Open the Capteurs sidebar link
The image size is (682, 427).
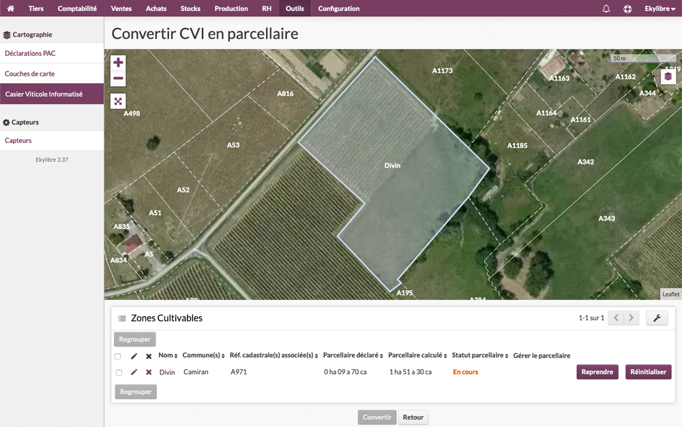(x=52, y=141)
